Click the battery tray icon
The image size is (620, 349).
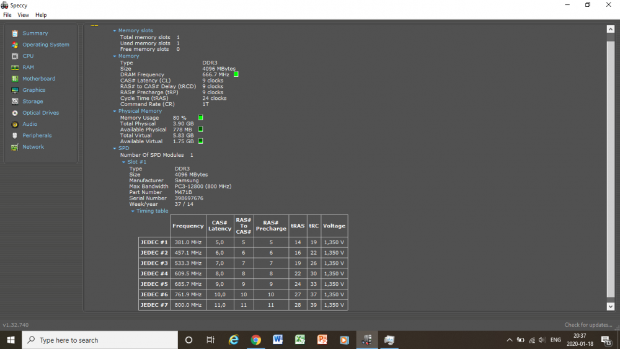tap(520, 340)
